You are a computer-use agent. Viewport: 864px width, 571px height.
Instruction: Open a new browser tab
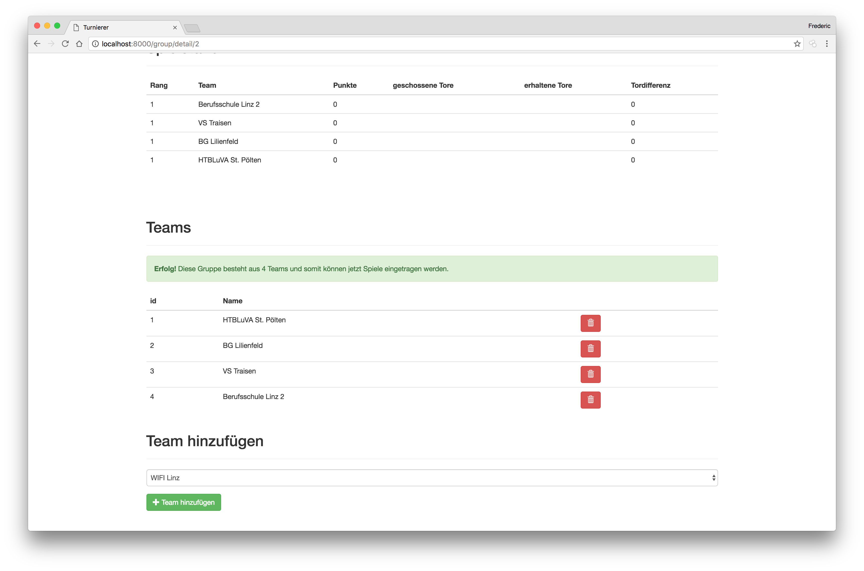[x=192, y=28]
